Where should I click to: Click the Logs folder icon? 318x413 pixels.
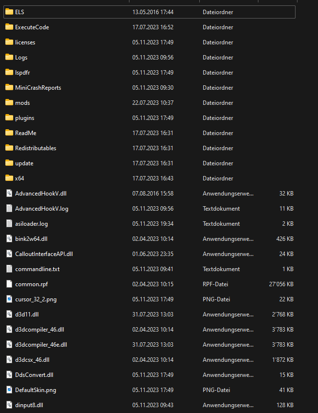(x=9, y=57)
